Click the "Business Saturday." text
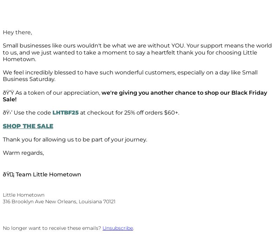Viewport: 280px width, 234px height. pos(29,79)
